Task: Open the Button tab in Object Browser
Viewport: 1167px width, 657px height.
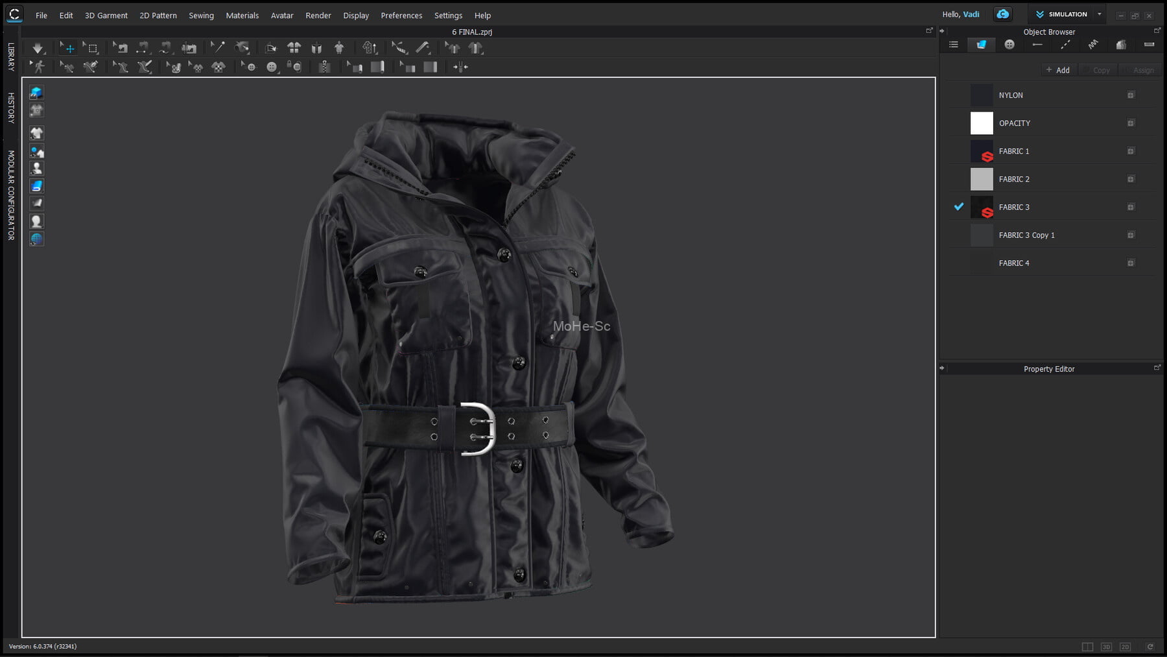Action: click(1009, 45)
